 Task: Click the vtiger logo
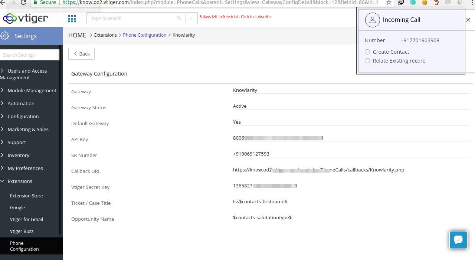point(25,18)
